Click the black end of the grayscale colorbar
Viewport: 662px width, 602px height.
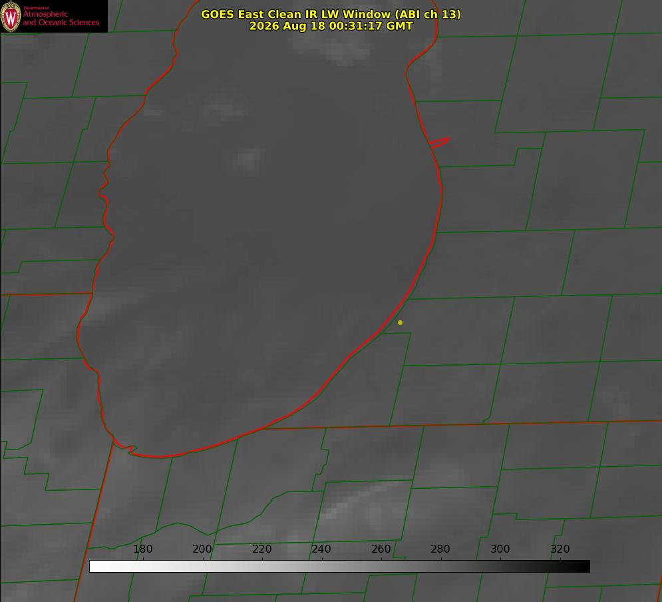585,567
